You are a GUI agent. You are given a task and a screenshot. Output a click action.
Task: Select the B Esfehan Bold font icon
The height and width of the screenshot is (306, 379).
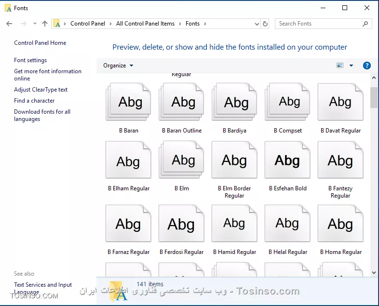287,160
